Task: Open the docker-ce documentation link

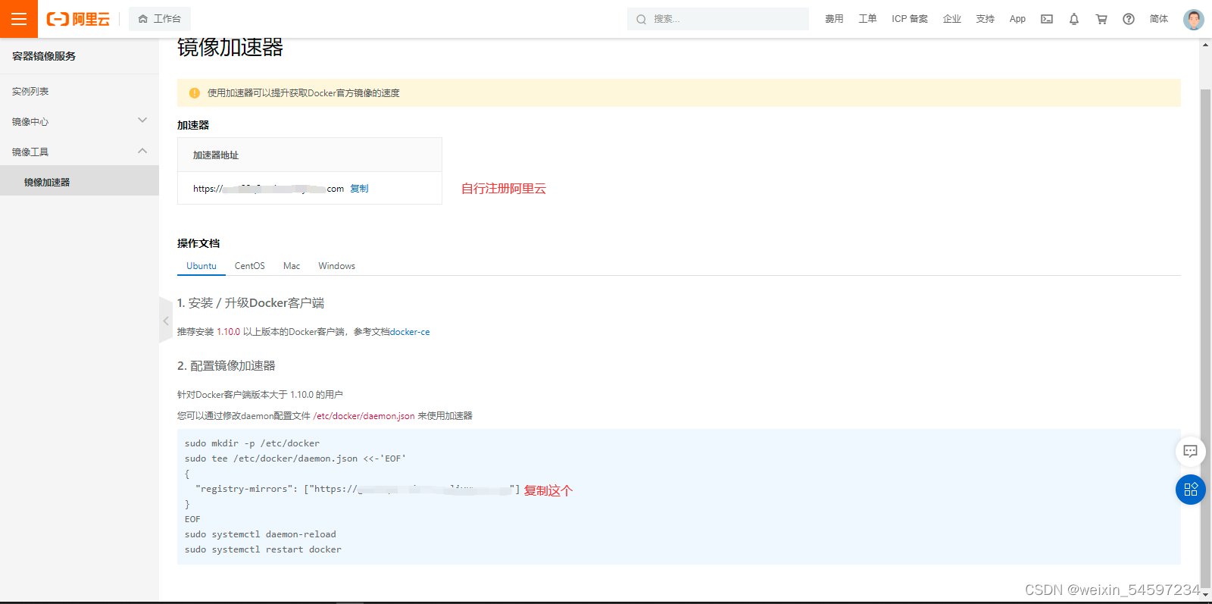Action: [410, 332]
